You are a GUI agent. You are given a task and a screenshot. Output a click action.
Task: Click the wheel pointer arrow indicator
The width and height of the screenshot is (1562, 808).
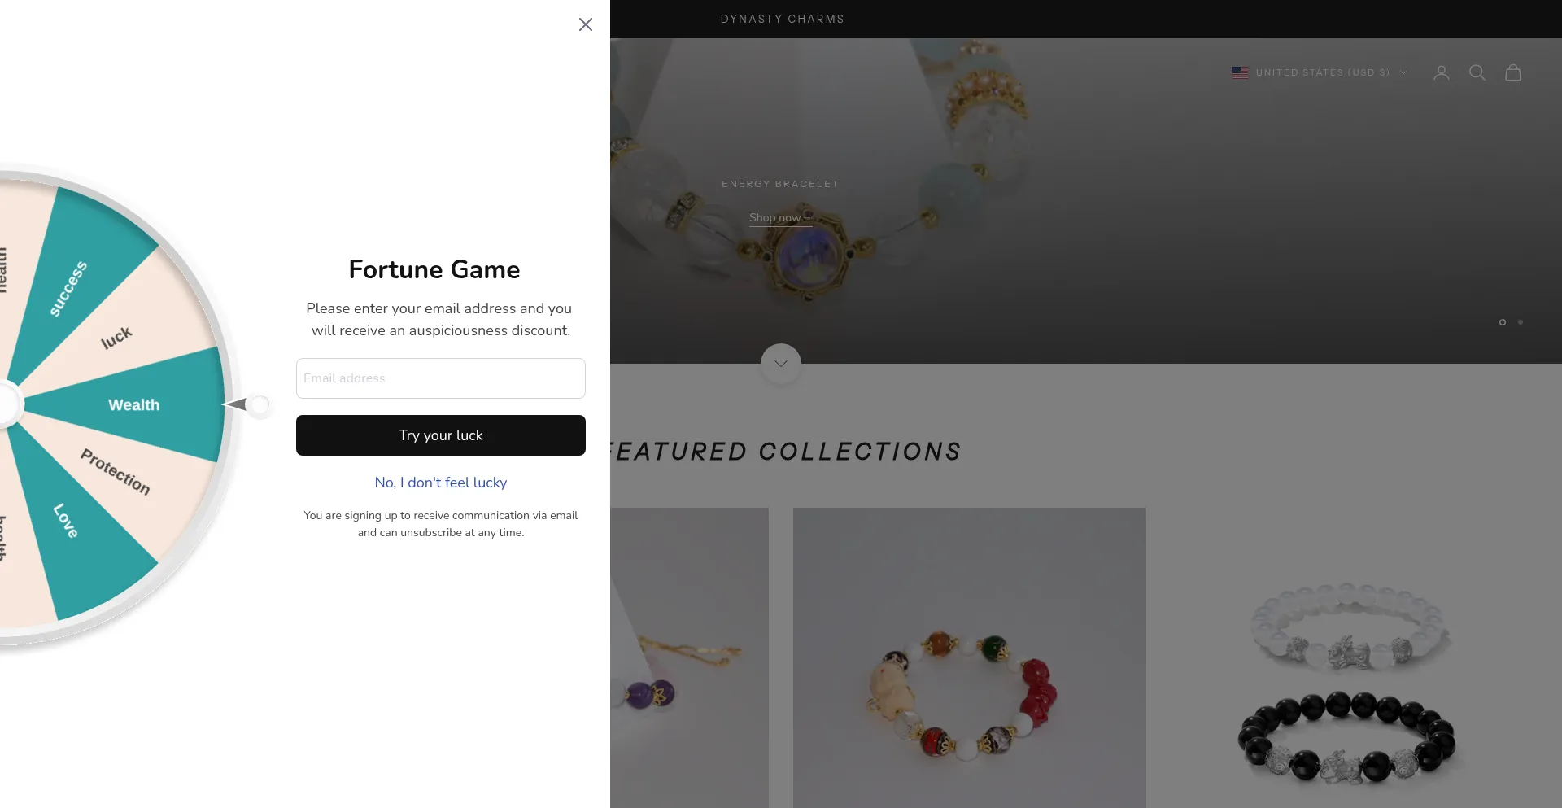pyautogui.click(x=237, y=404)
